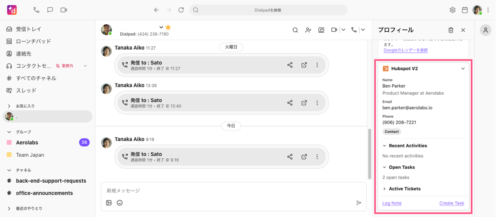This screenshot has height=217, width=496.
Task: Click Googleカレンダーを接続 link
Action: pos(405,50)
